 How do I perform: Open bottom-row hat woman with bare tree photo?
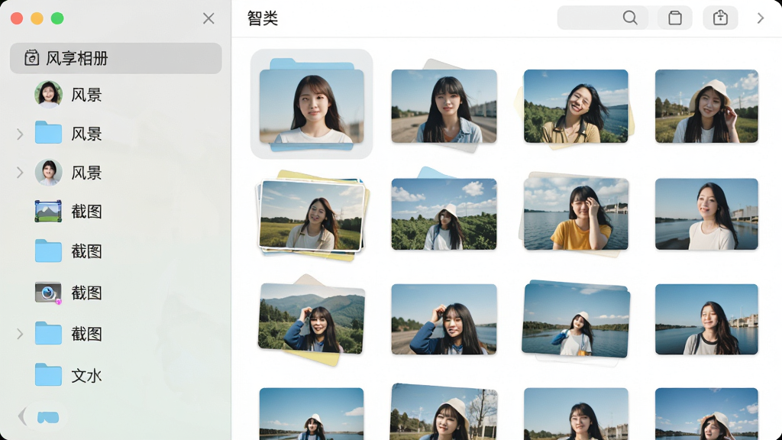(x=444, y=412)
